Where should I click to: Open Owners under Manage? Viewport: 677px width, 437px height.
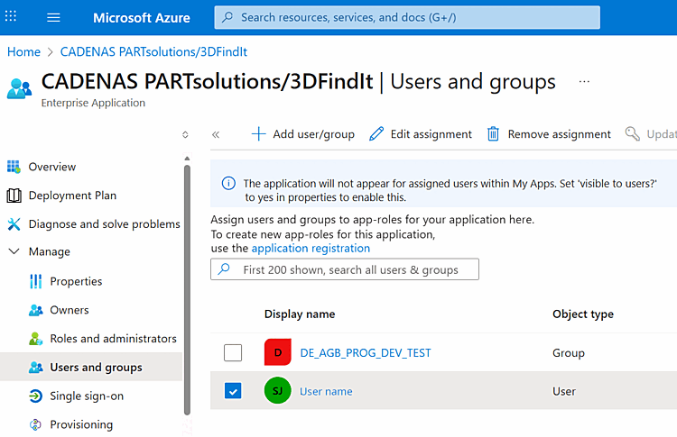point(70,310)
